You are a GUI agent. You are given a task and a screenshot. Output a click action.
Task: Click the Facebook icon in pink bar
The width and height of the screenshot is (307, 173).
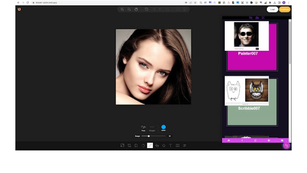pos(242,140)
